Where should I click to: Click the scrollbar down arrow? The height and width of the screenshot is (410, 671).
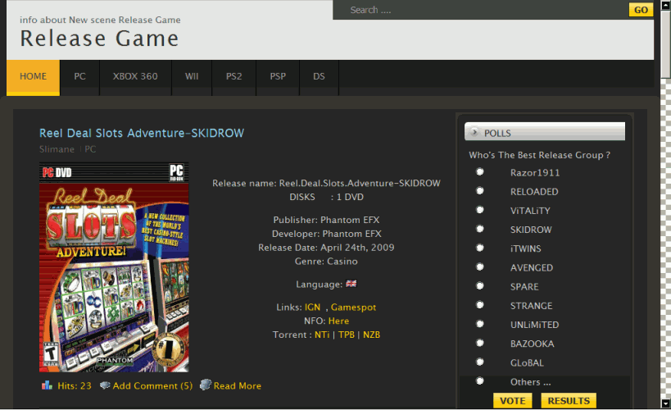point(665,403)
